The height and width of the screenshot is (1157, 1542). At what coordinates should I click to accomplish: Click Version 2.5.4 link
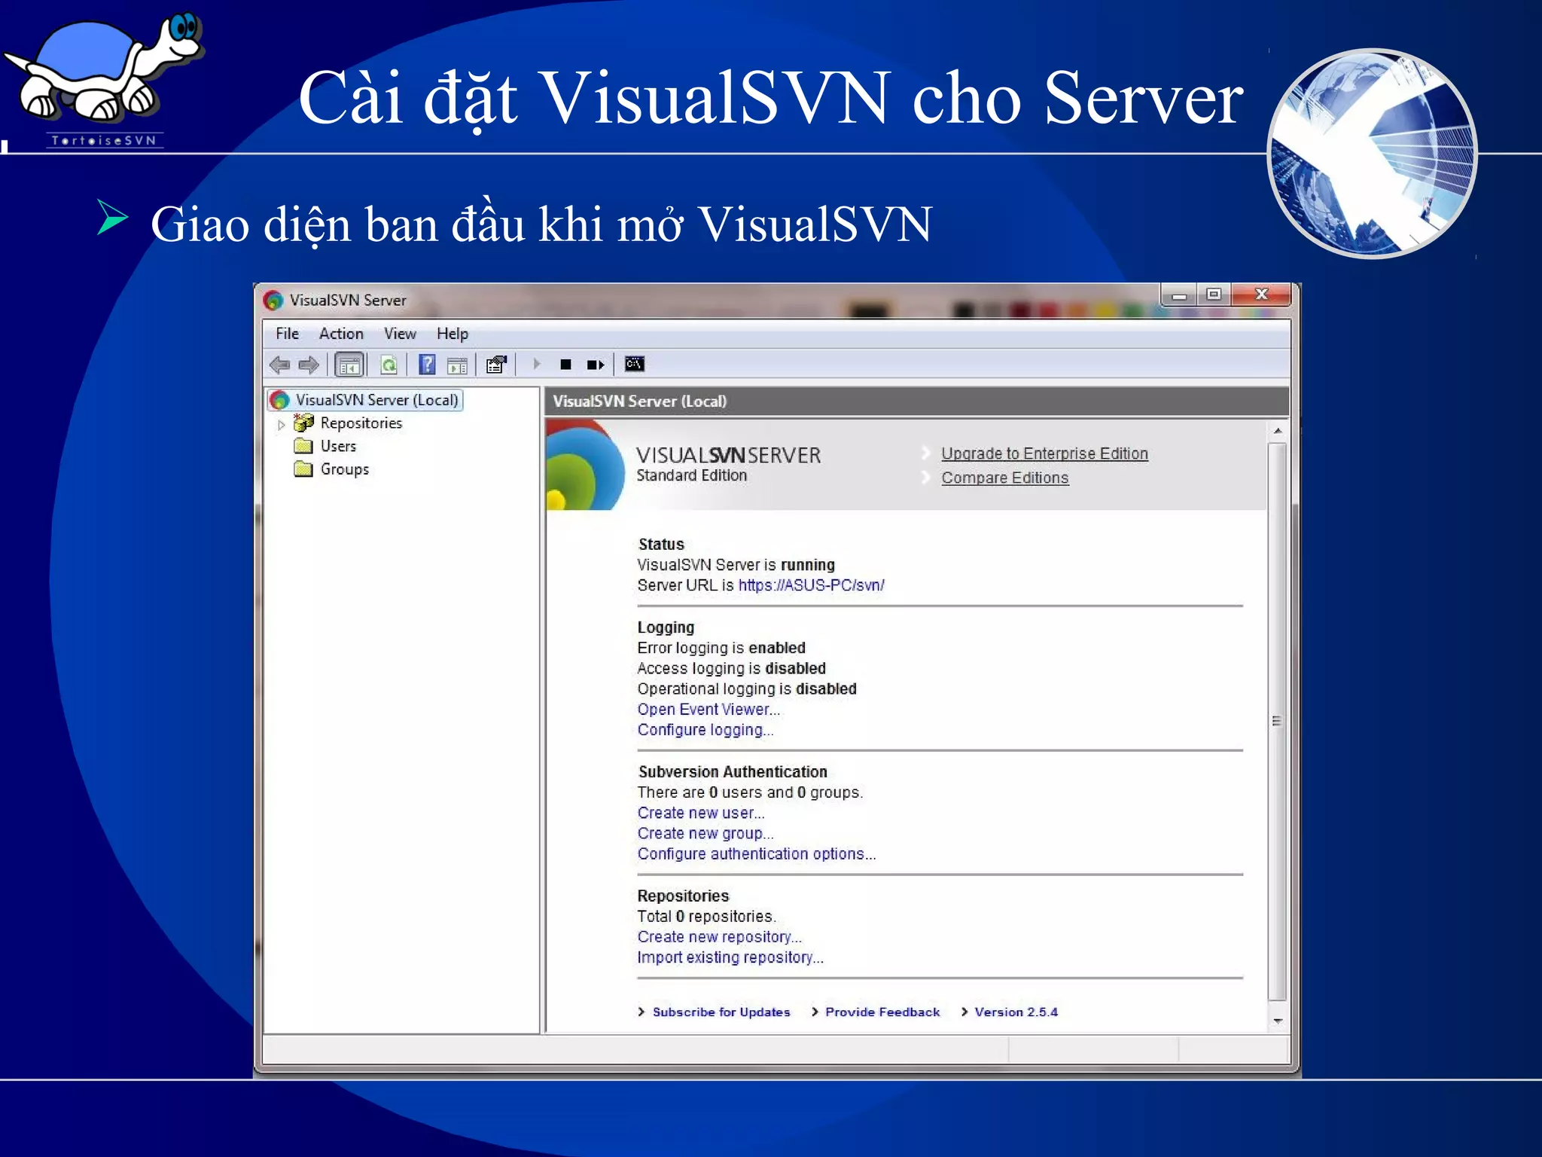pos(1016,1012)
